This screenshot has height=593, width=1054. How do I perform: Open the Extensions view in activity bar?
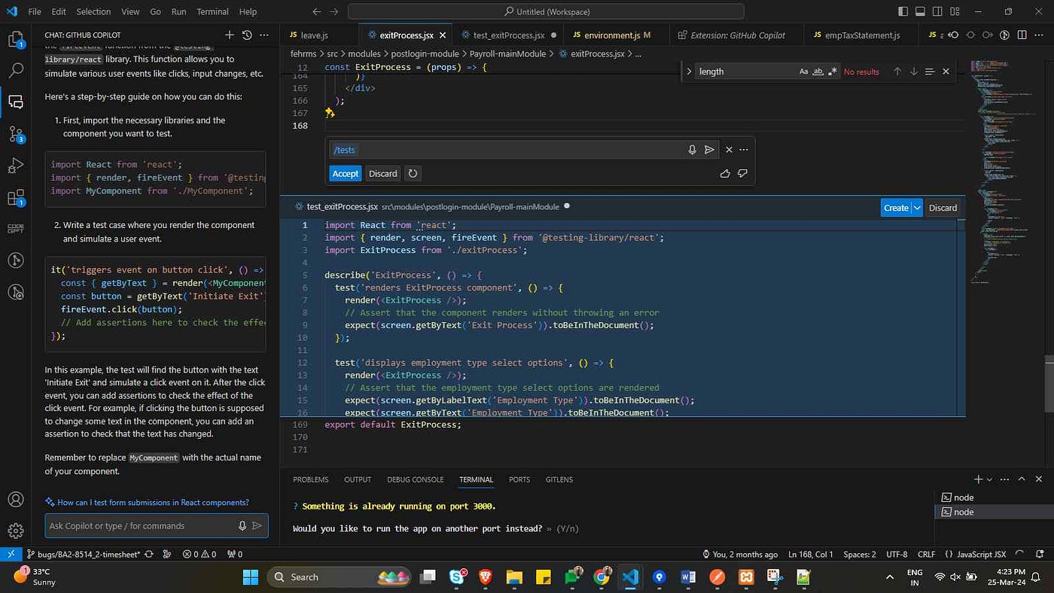click(16, 198)
